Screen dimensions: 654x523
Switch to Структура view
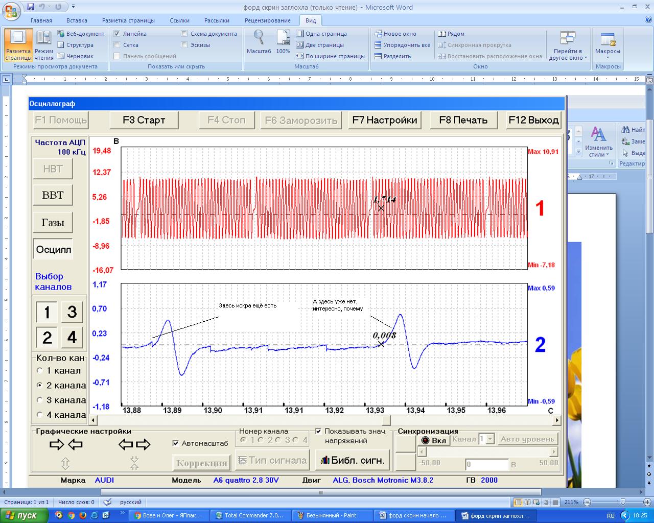point(75,45)
